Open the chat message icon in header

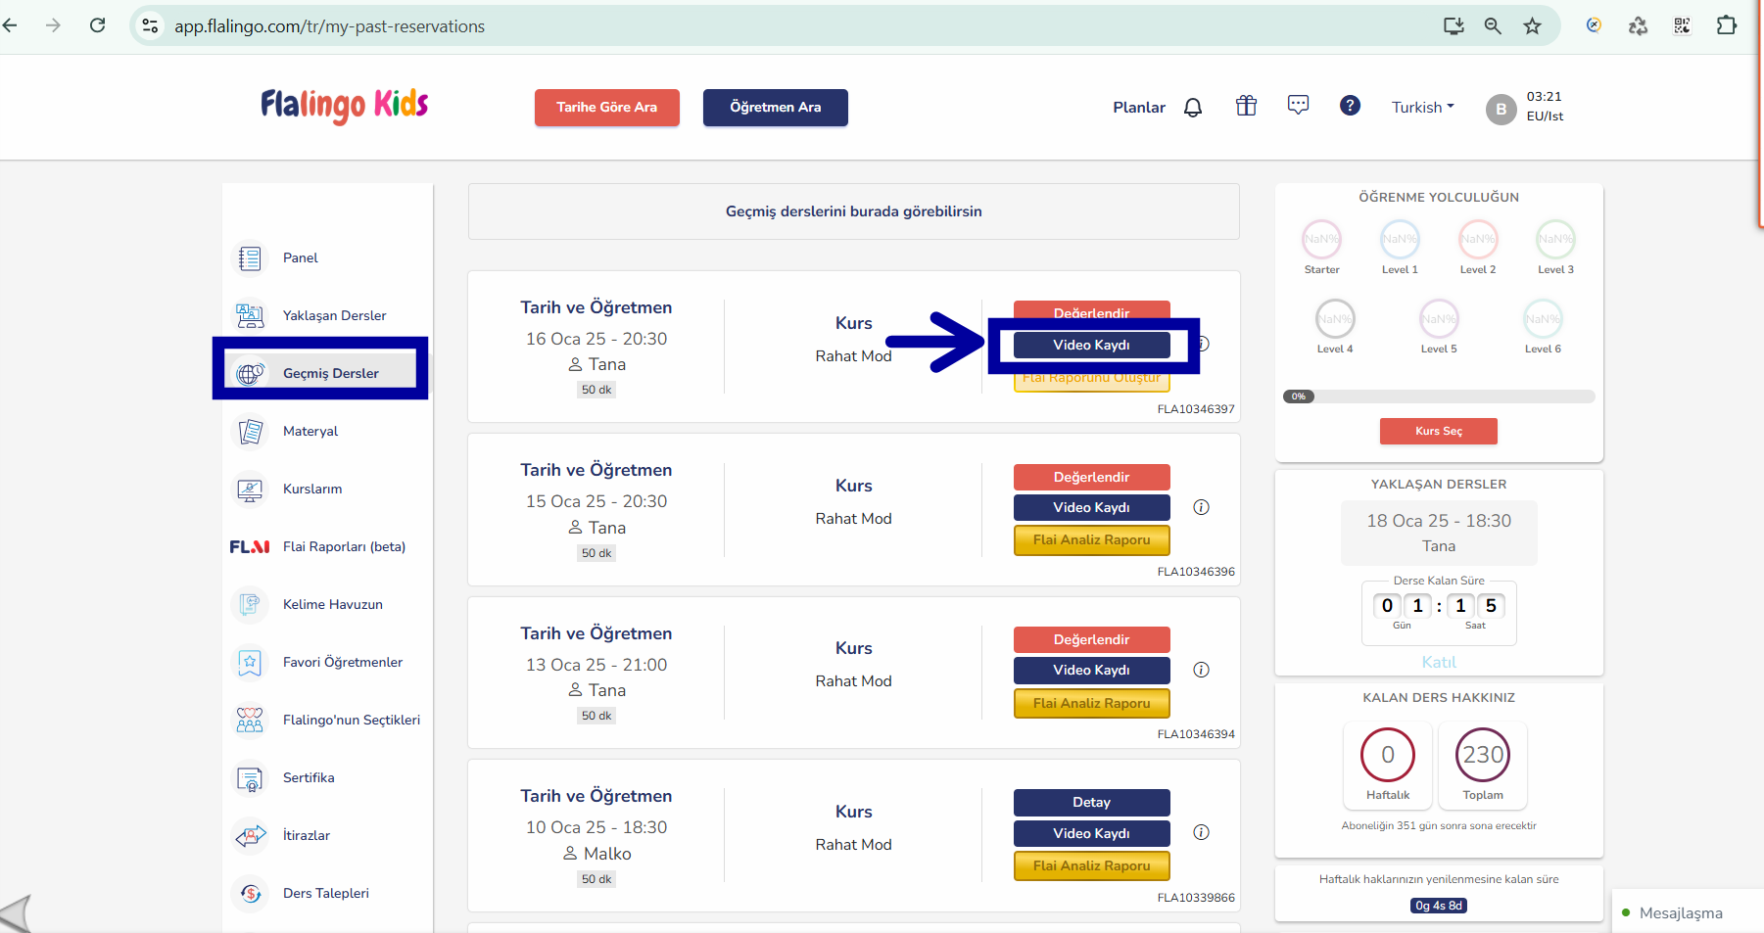(x=1298, y=106)
